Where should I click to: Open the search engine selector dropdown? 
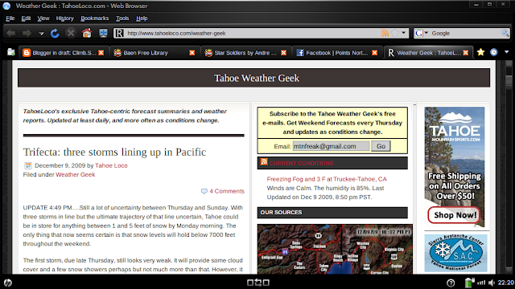422,33
